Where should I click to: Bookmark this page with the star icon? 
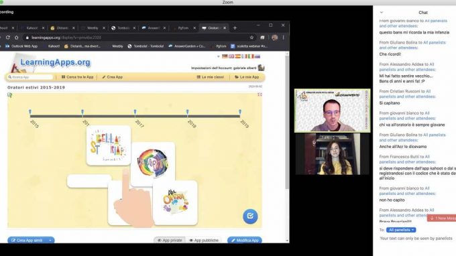[251, 38]
